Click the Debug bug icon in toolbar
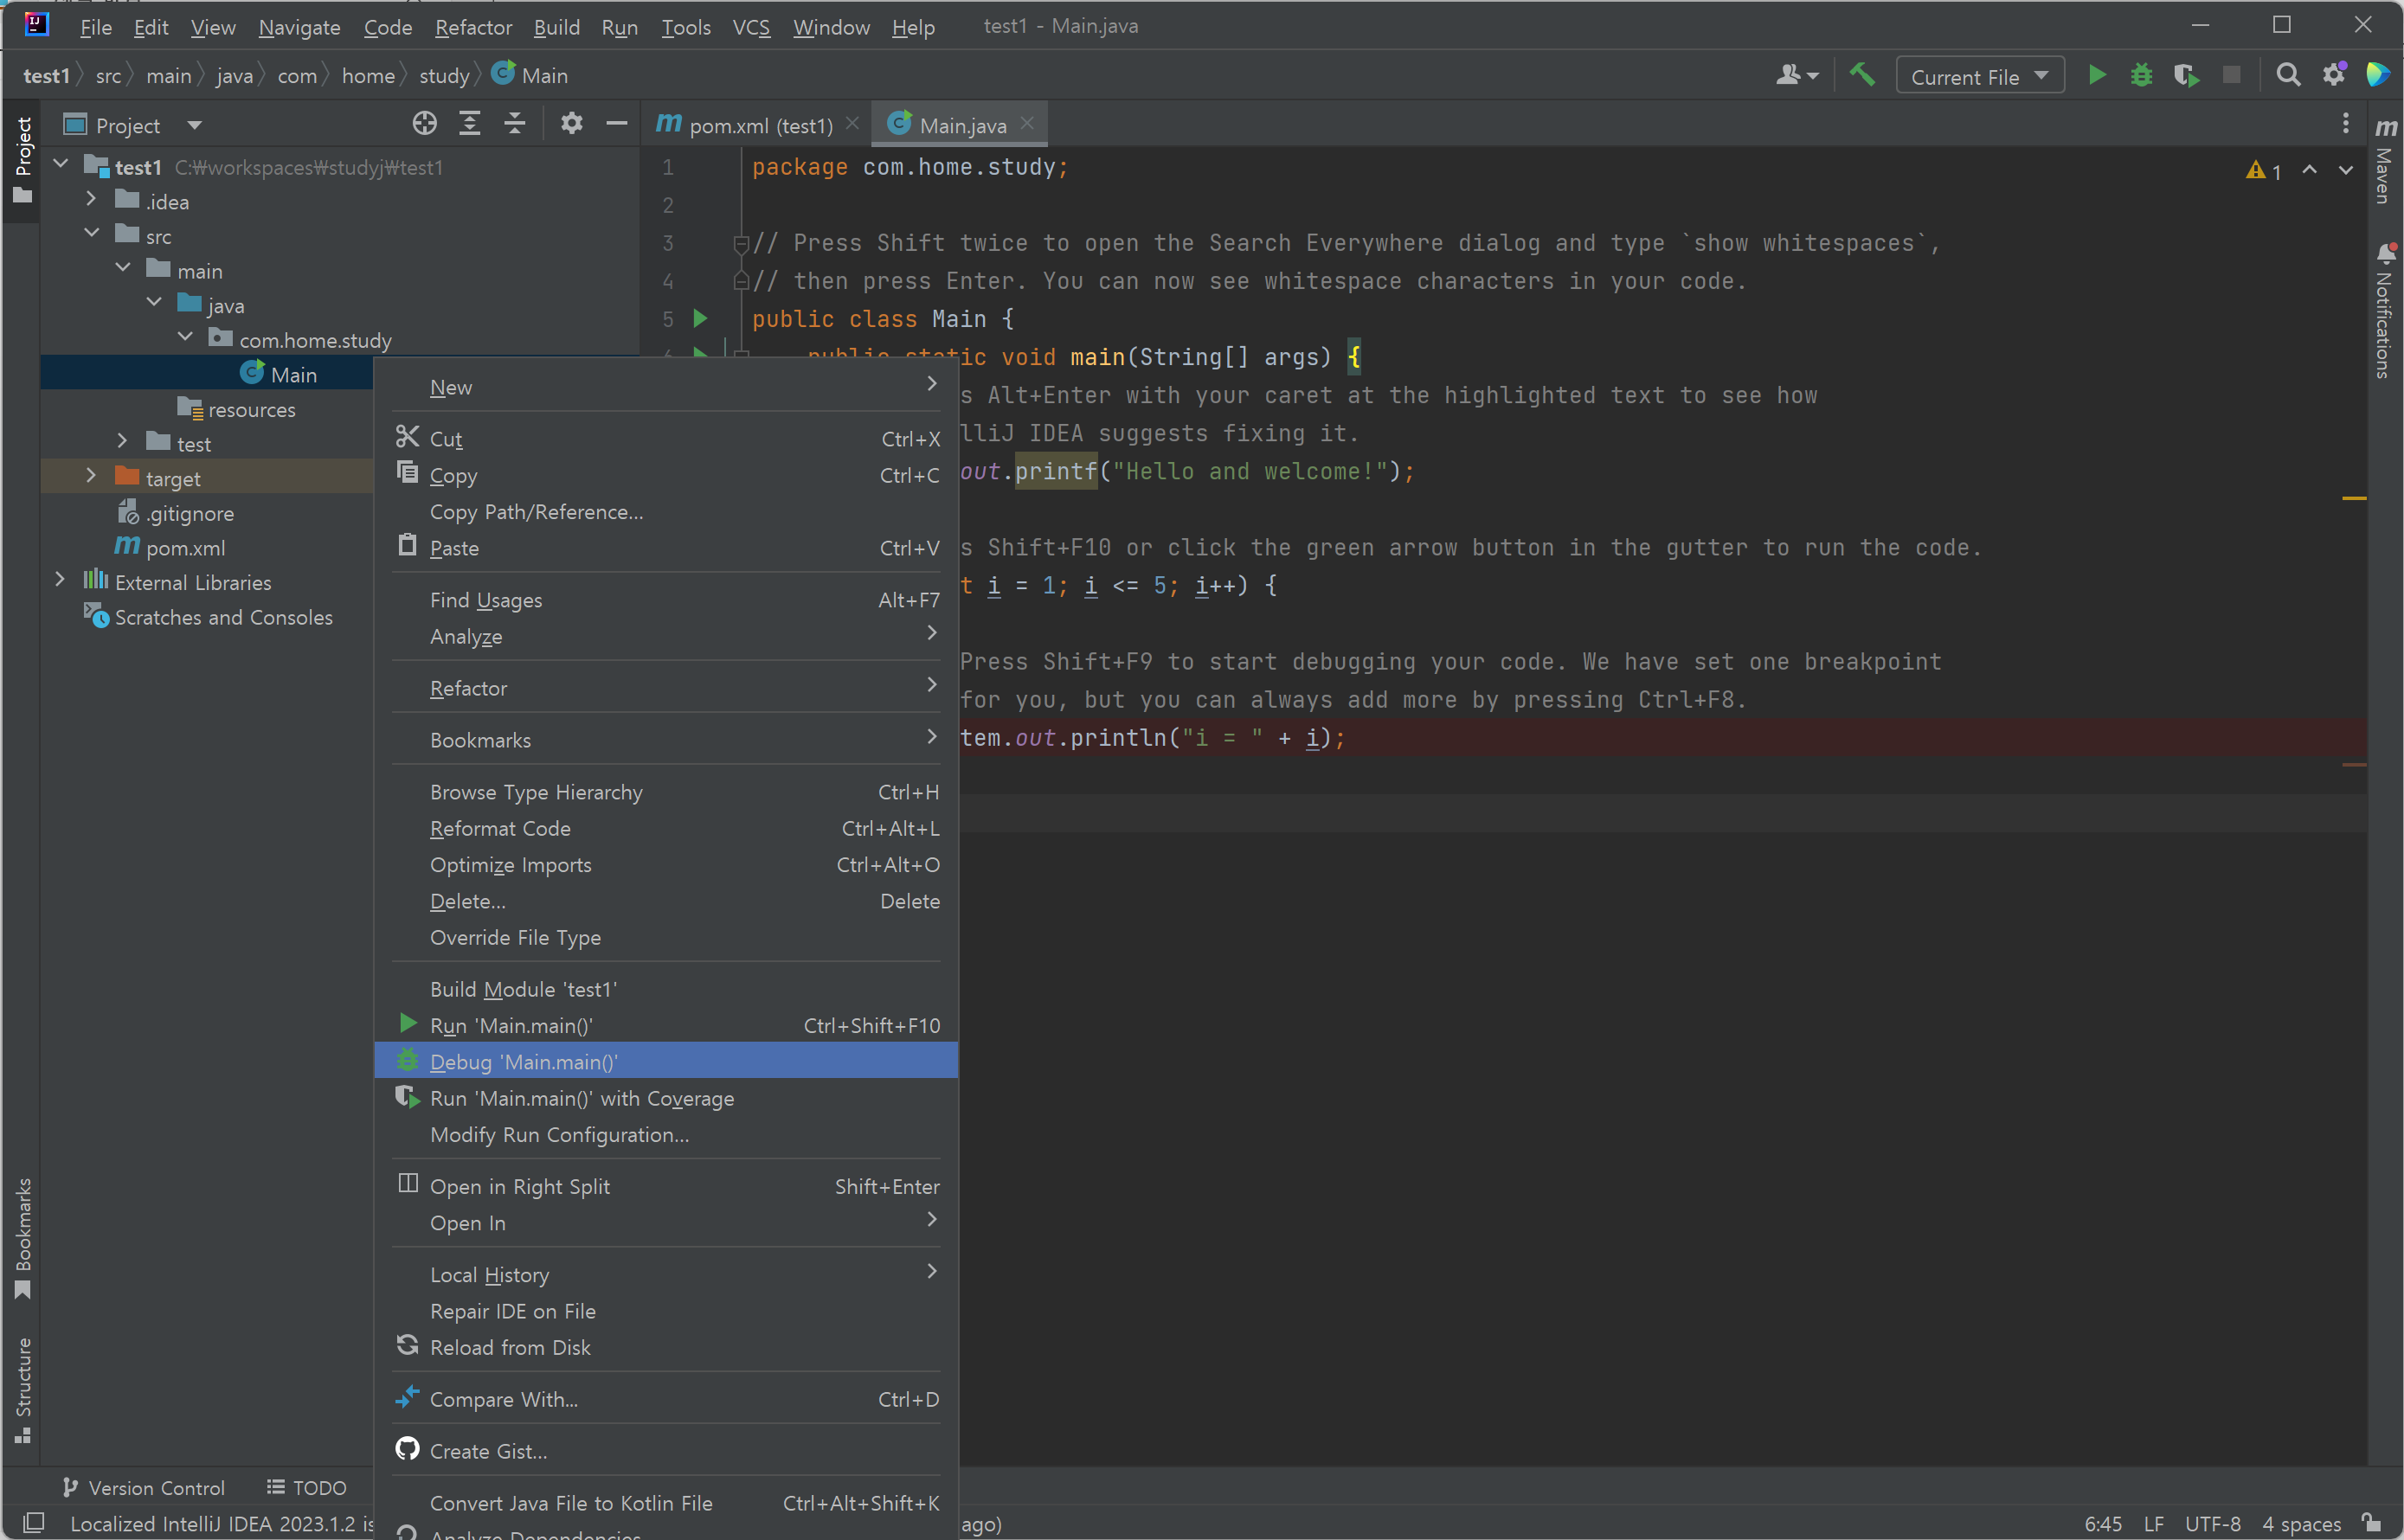Screen dimensions: 2404x1540 (2141, 76)
